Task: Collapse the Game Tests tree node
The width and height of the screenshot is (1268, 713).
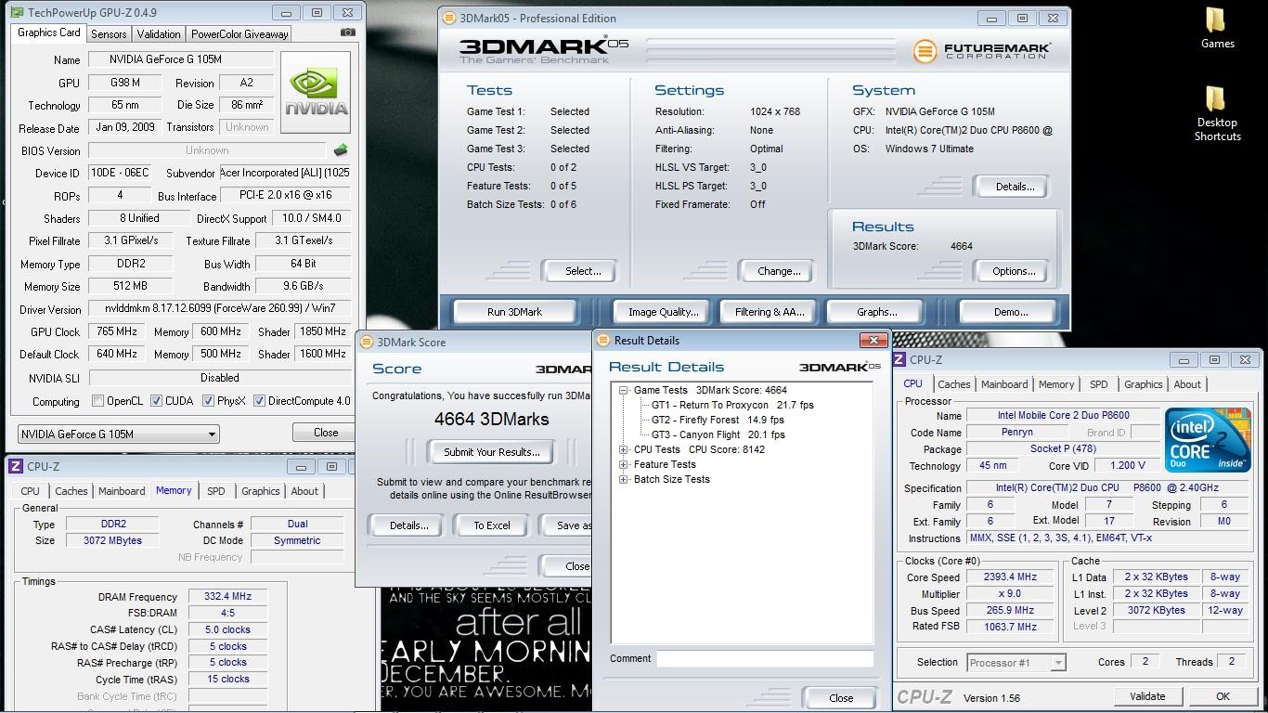Action: (624, 390)
